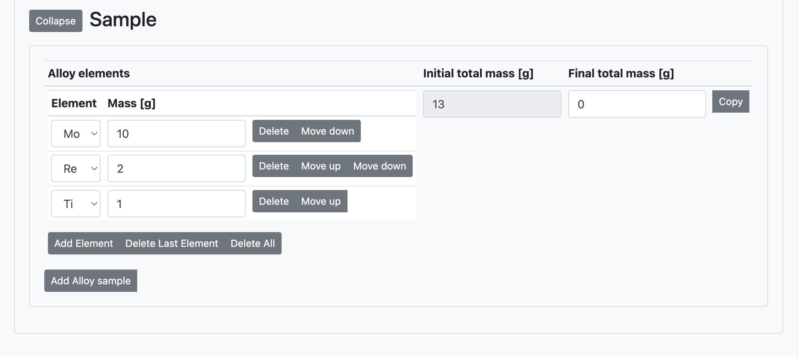This screenshot has width=798, height=357.
Task: Move the Re element down
Action: pyautogui.click(x=379, y=166)
